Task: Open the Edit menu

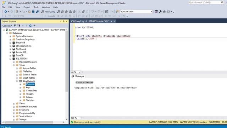Action: tap(10, 7)
